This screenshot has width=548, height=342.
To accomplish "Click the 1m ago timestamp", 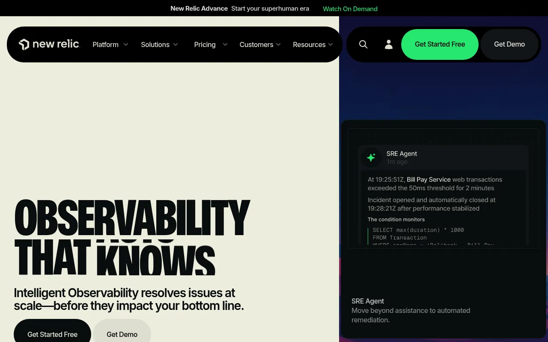I will click(x=397, y=162).
